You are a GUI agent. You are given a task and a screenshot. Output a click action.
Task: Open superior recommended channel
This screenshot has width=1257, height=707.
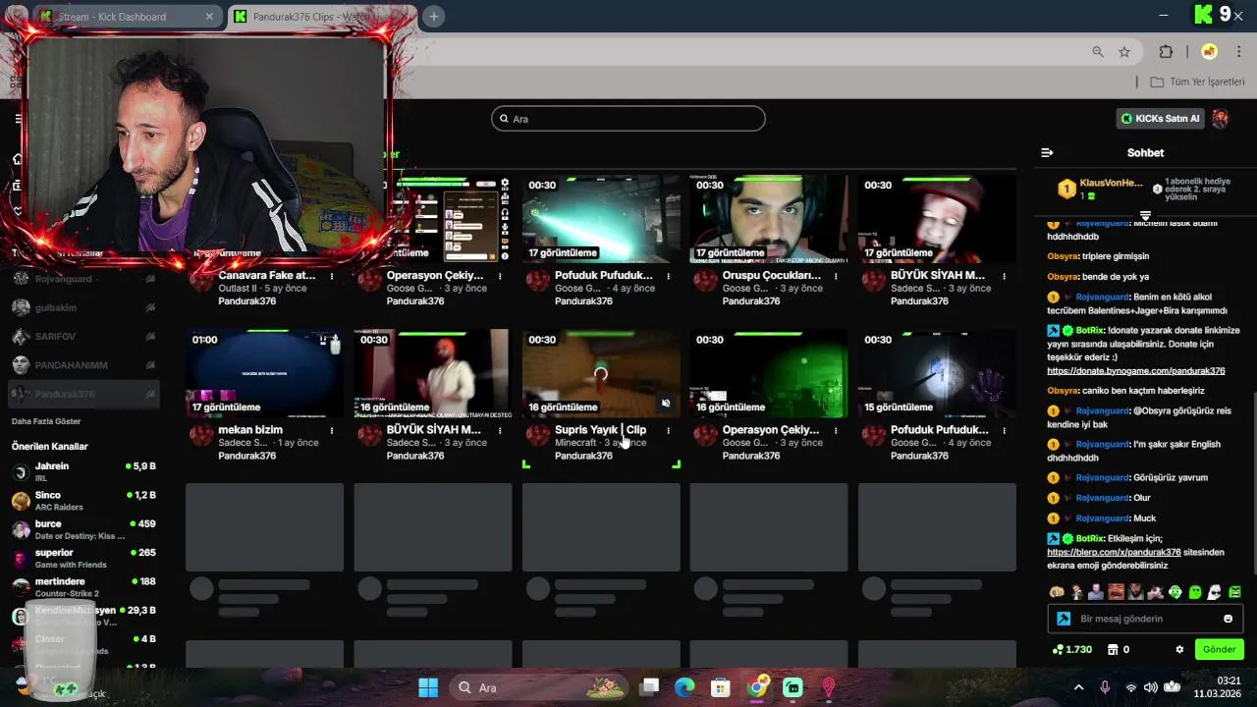[84, 558]
